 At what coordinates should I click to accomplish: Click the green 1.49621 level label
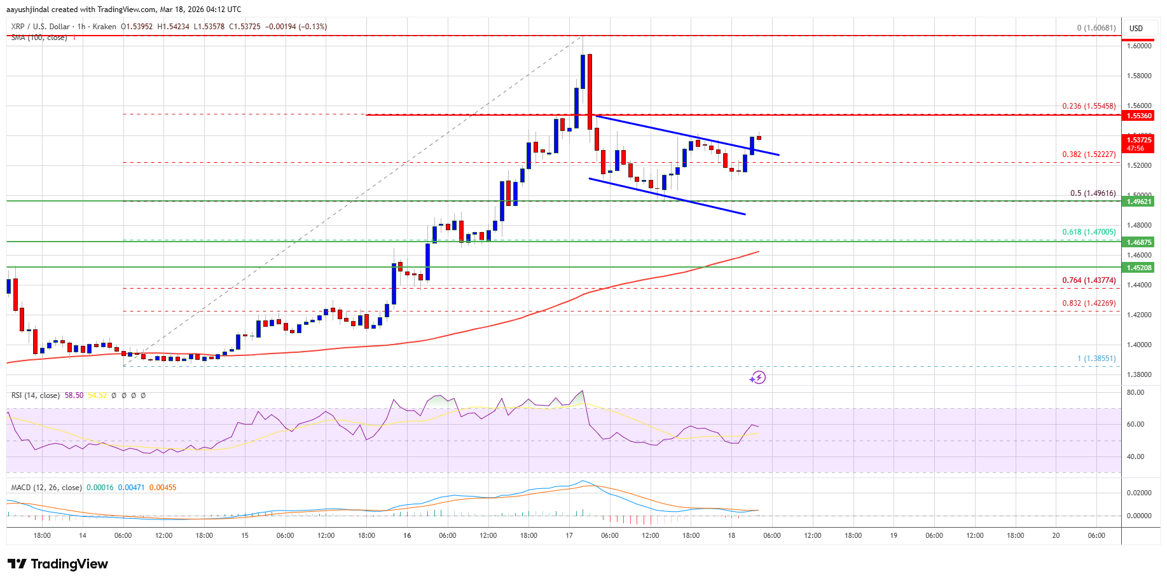pyautogui.click(x=1138, y=202)
